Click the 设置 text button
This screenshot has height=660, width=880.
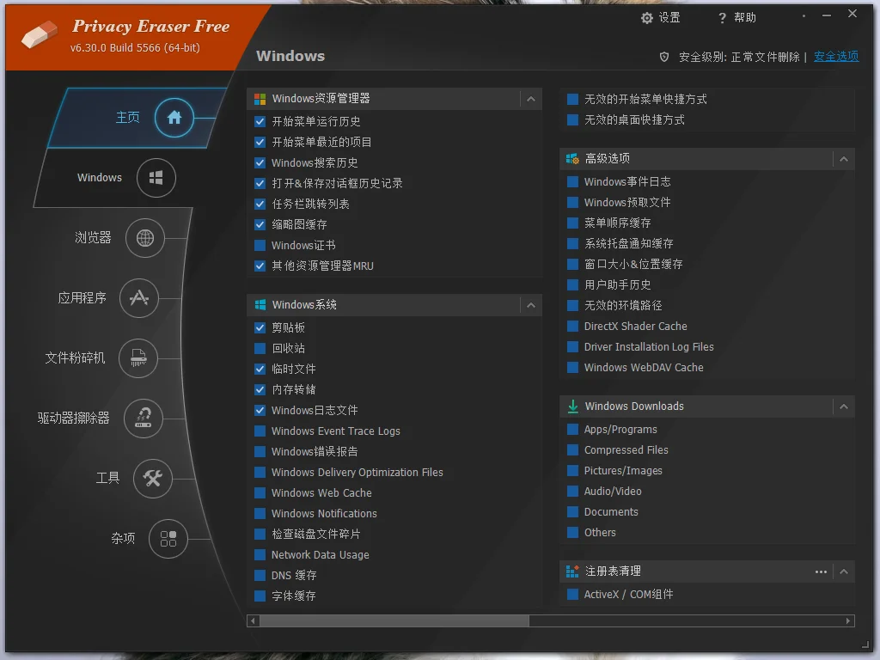click(669, 18)
